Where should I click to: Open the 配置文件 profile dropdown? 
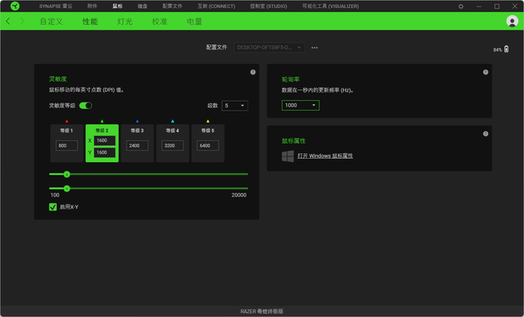(x=269, y=48)
